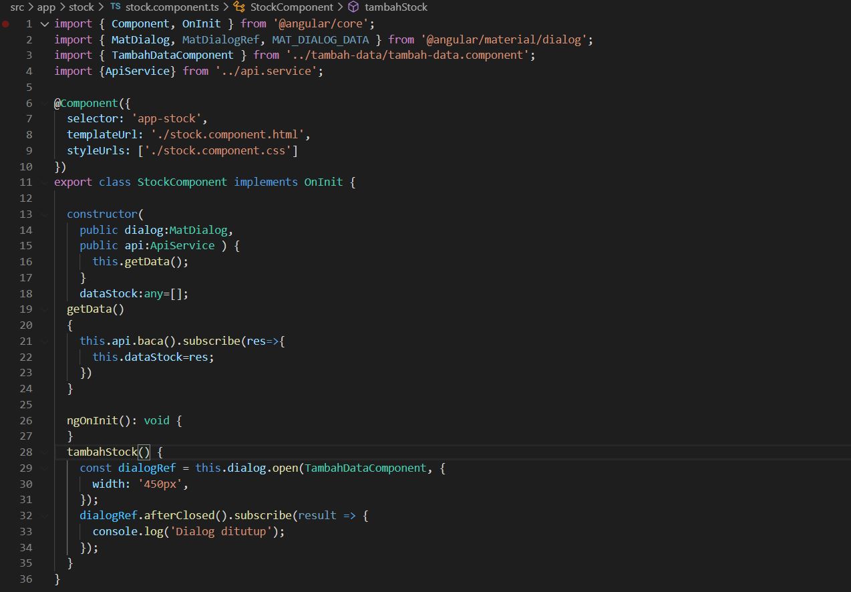Click the '@angular/core' string on line 1
The image size is (851, 592).
(321, 23)
